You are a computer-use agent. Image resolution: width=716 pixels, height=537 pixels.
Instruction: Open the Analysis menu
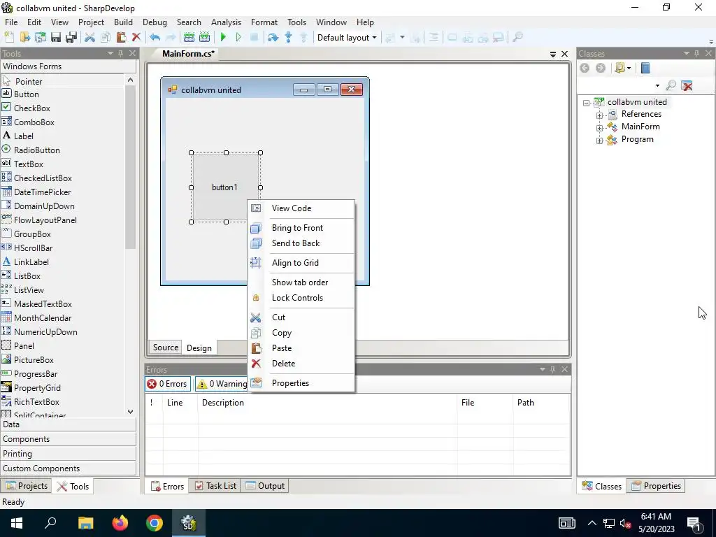click(x=226, y=22)
